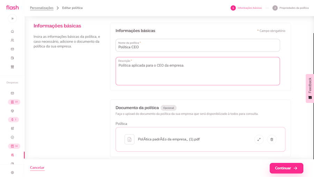Viewport: 314px width, 177px height.
Task: Open the people icon in sidebar
Action: [x=12, y=40]
